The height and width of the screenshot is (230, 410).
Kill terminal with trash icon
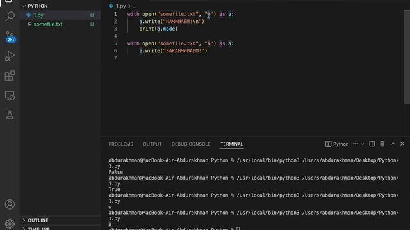pos(382,144)
